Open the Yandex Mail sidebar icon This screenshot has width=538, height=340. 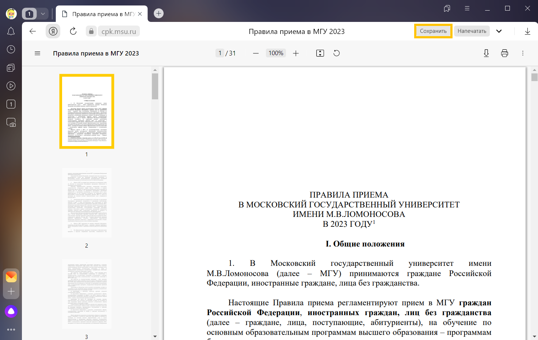click(11, 277)
